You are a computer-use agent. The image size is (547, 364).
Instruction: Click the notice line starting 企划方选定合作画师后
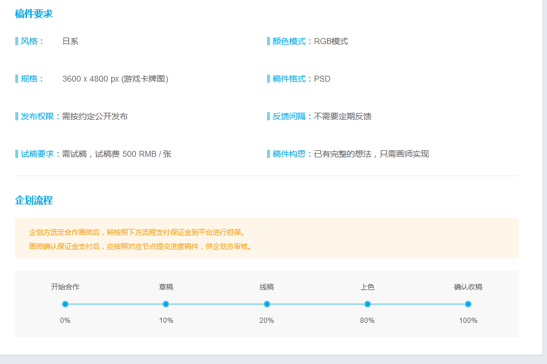click(138, 232)
